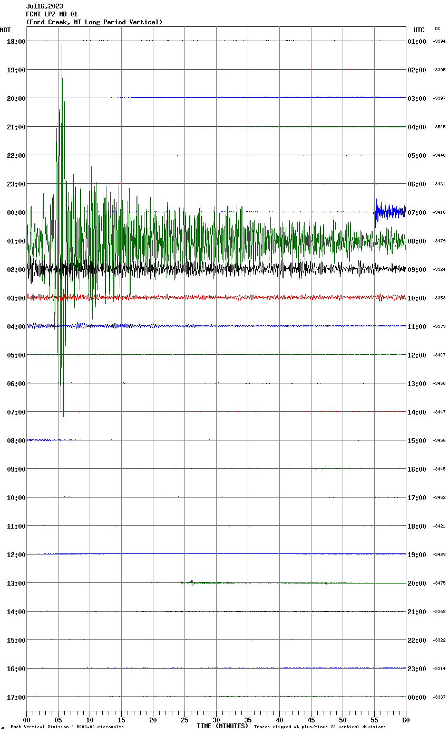Viewport: 448px width, 734px height.
Task: Pick the 07:00 UTC time label
Action: tap(416, 212)
